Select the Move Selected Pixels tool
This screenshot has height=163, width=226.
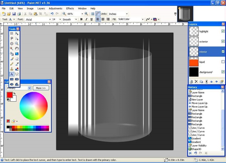pyautogui.click(x=17, y=34)
